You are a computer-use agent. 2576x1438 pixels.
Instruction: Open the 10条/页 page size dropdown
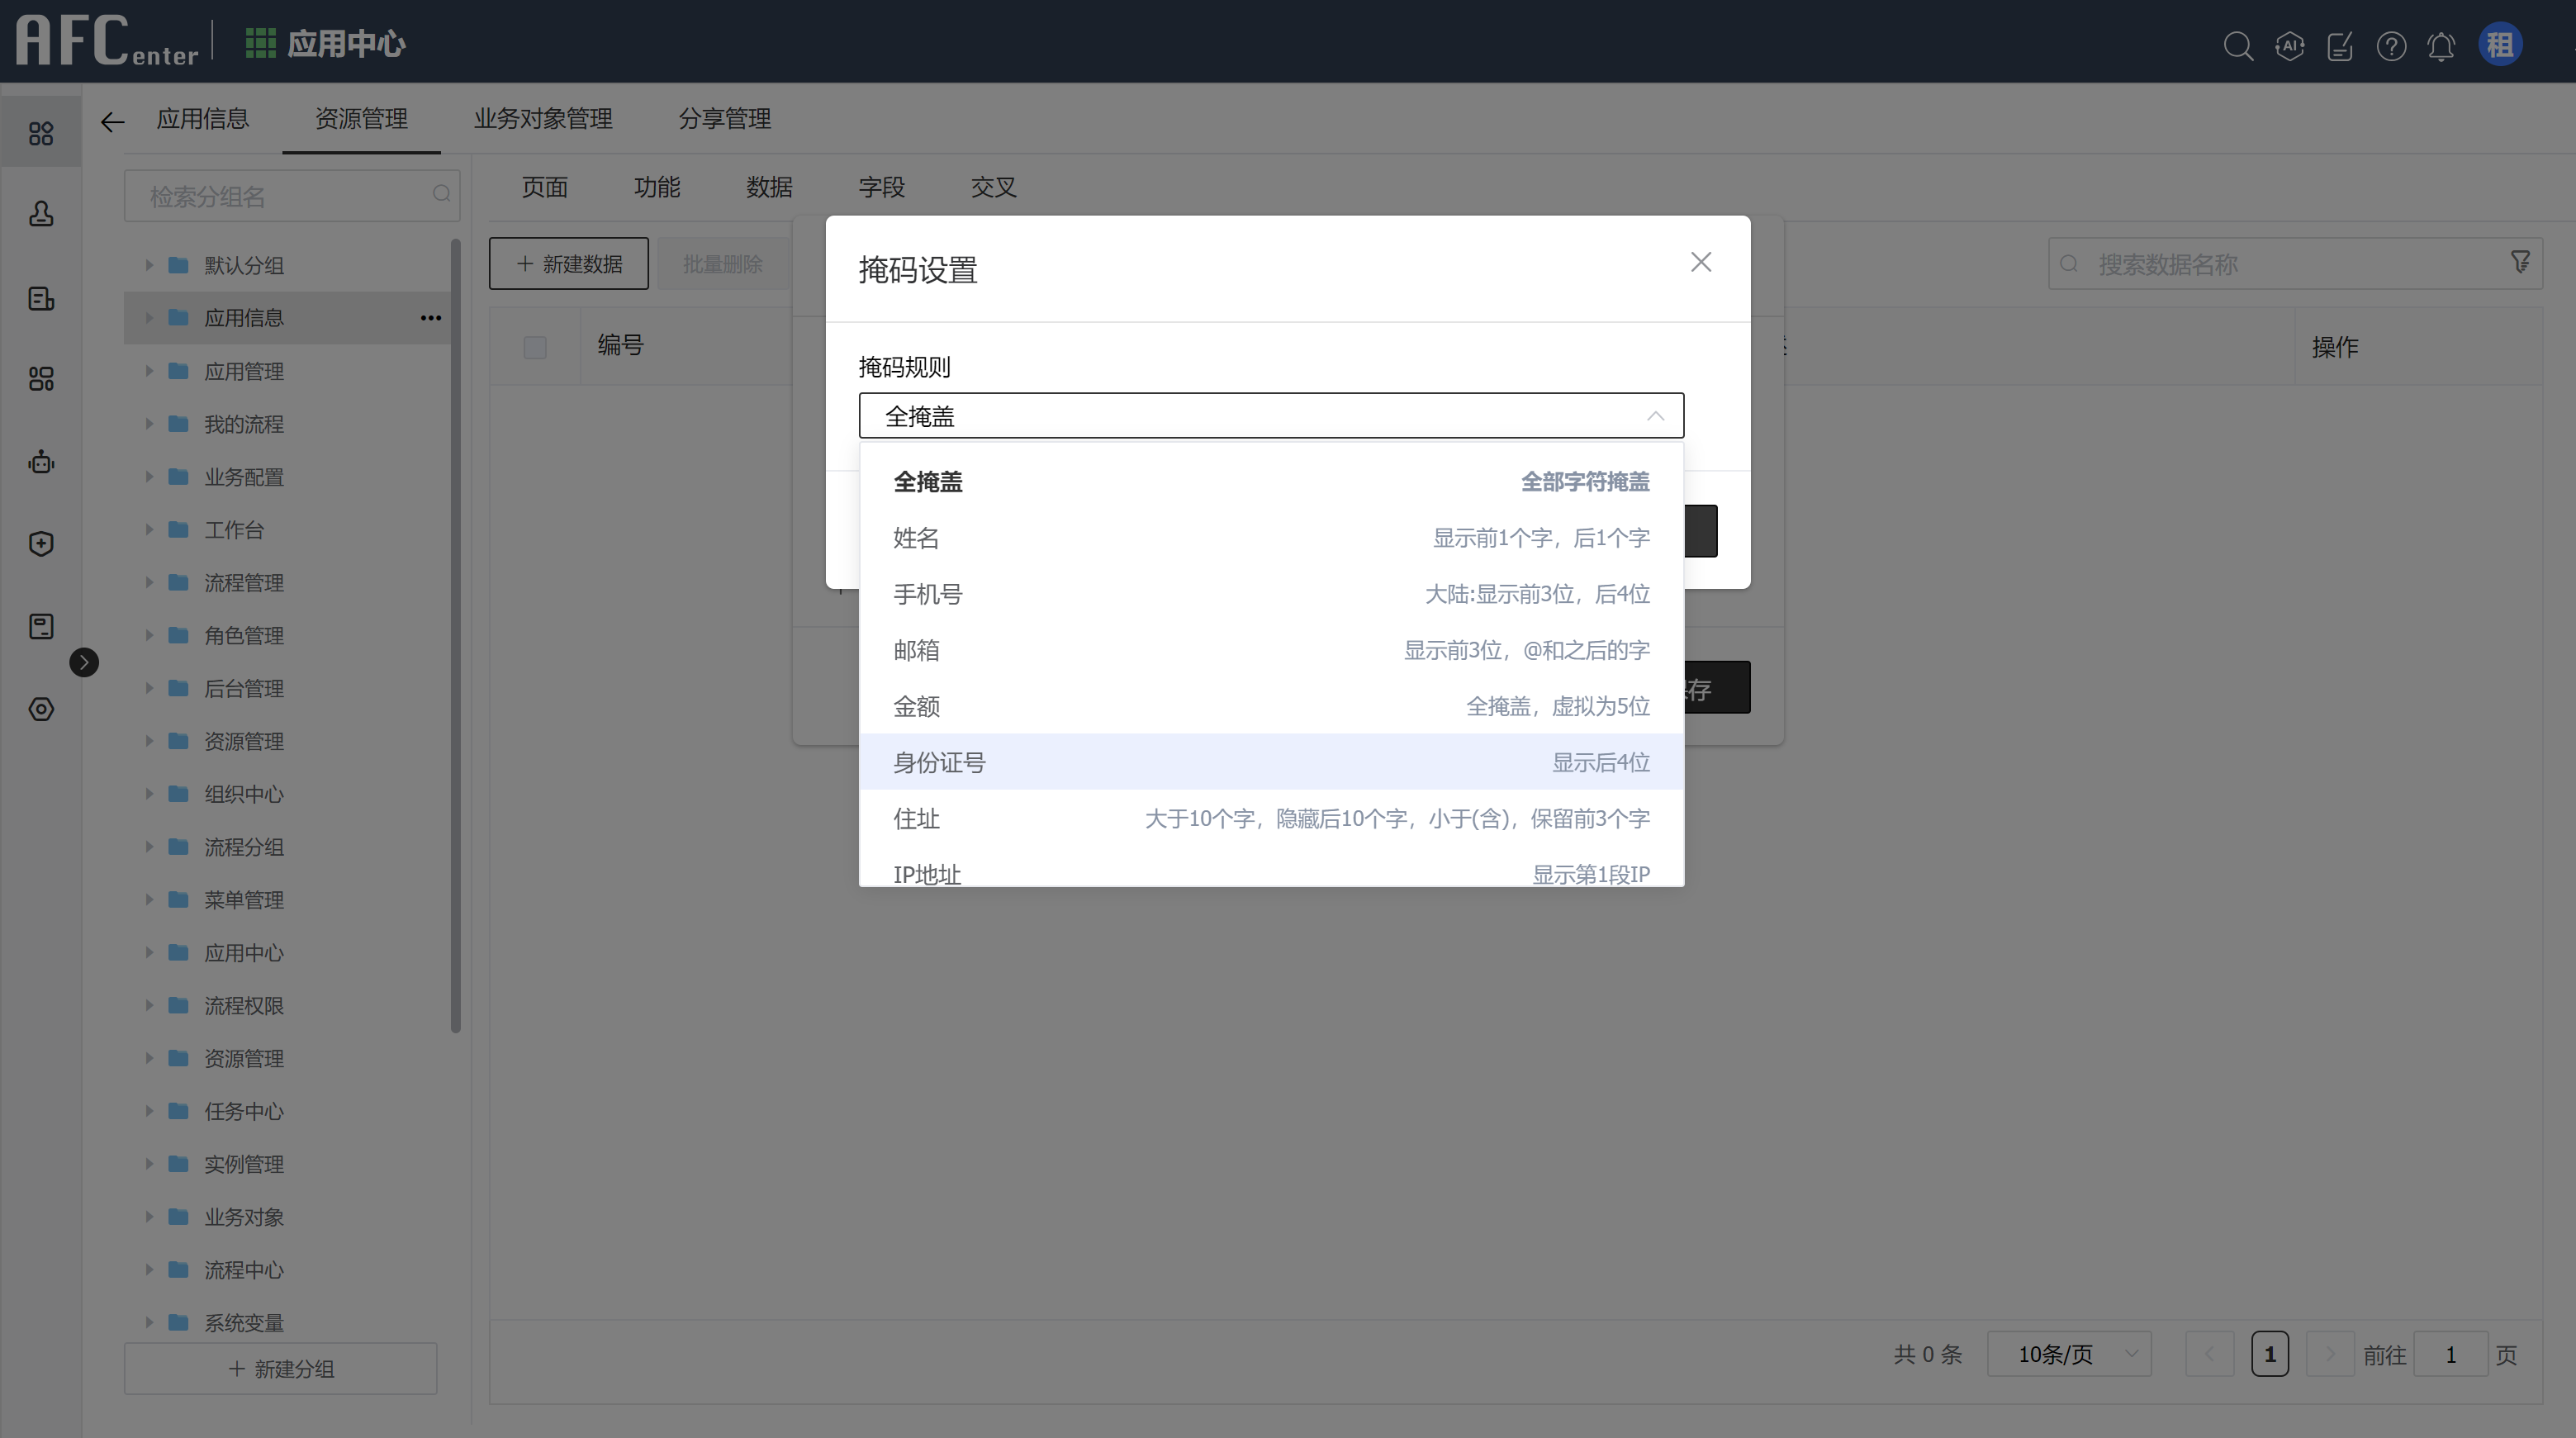[2069, 1353]
